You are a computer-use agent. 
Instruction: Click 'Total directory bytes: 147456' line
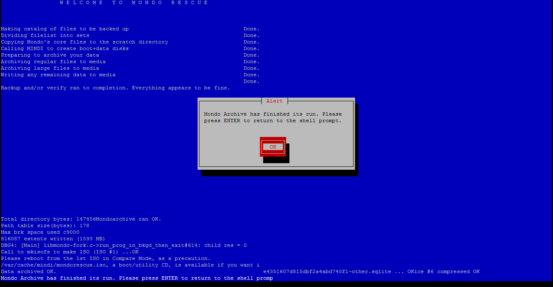coord(81,219)
